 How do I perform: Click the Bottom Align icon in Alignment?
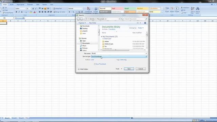[45, 8]
